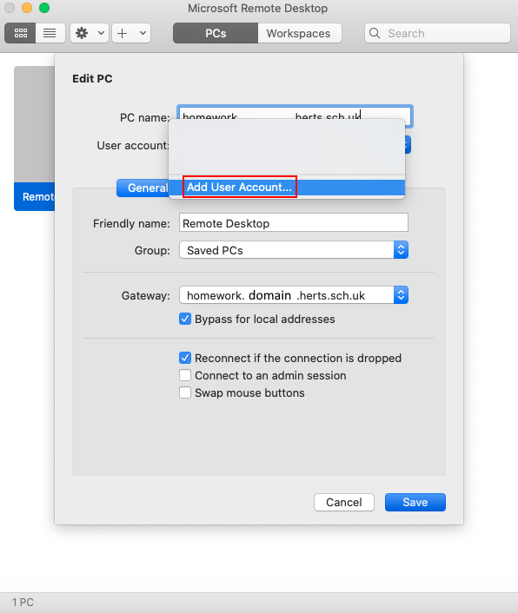Click the plus add icon
518x613 pixels.
[123, 33]
